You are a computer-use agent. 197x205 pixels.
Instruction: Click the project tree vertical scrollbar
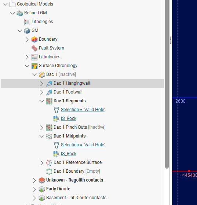[x=167, y=84]
